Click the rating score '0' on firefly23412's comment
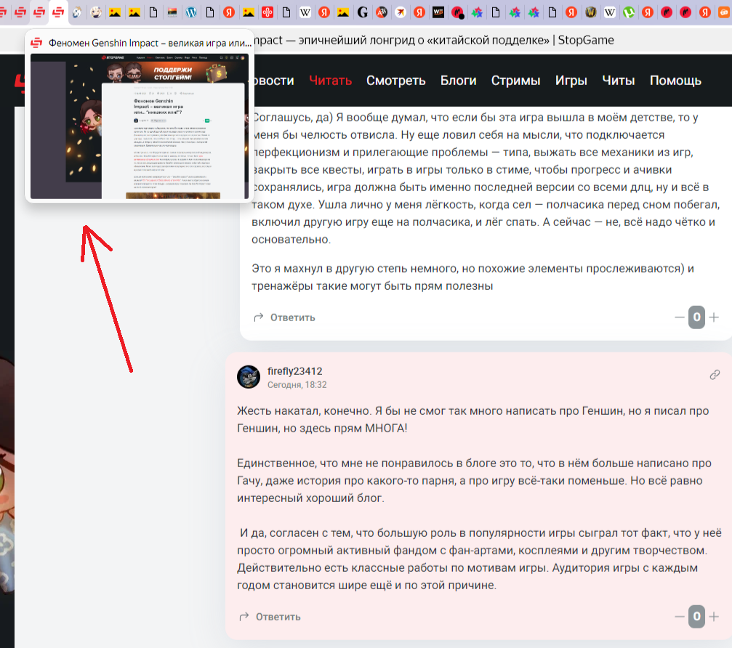This screenshot has width=732, height=648. [x=696, y=616]
